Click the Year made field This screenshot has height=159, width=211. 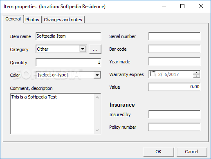tap(175, 61)
